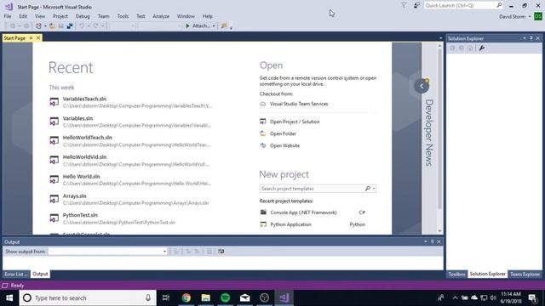
Task: Toggle auto-hide pin on Output panel
Action: tap(433, 241)
